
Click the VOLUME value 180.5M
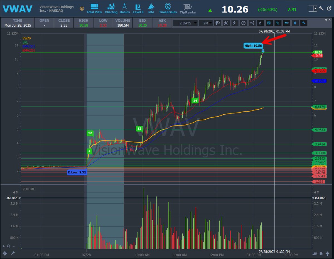tap(123, 25)
